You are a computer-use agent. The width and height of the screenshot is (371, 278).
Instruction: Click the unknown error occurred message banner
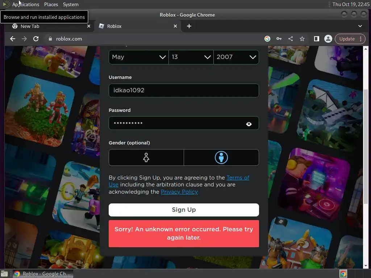(x=184, y=233)
